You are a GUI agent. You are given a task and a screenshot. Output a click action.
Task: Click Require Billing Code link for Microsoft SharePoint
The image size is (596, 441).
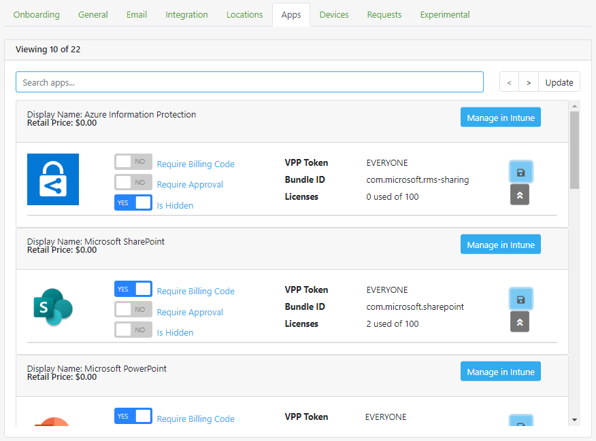196,291
